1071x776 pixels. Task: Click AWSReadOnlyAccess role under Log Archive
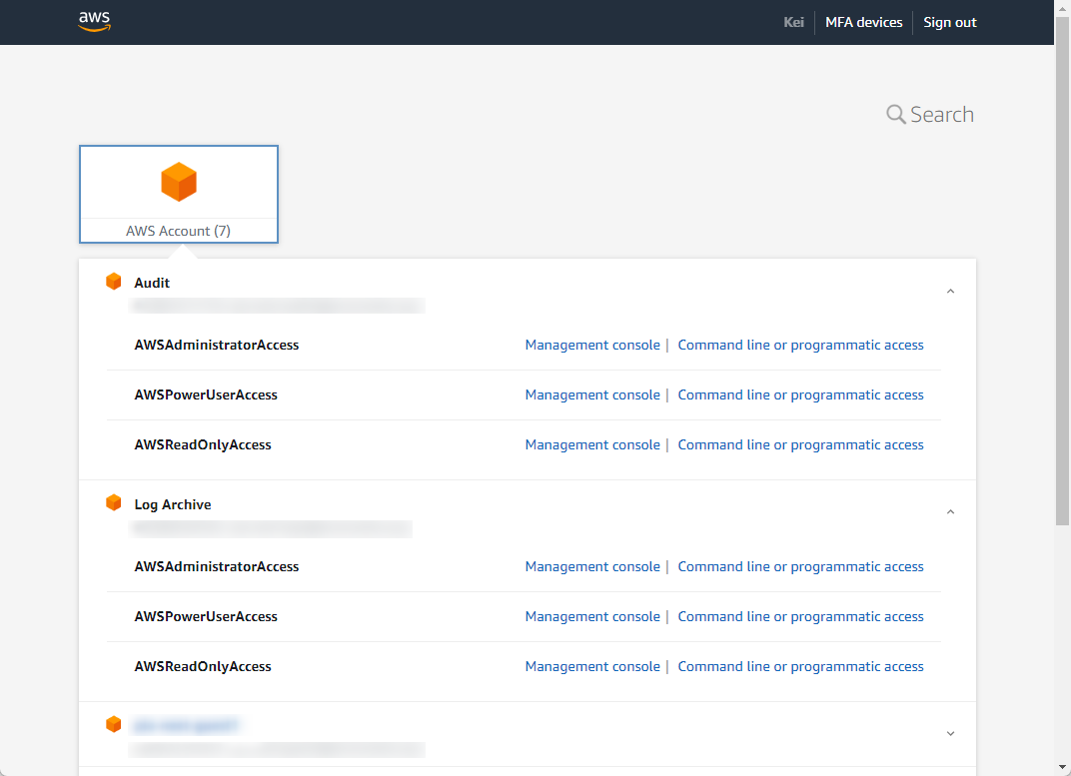point(202,666)
